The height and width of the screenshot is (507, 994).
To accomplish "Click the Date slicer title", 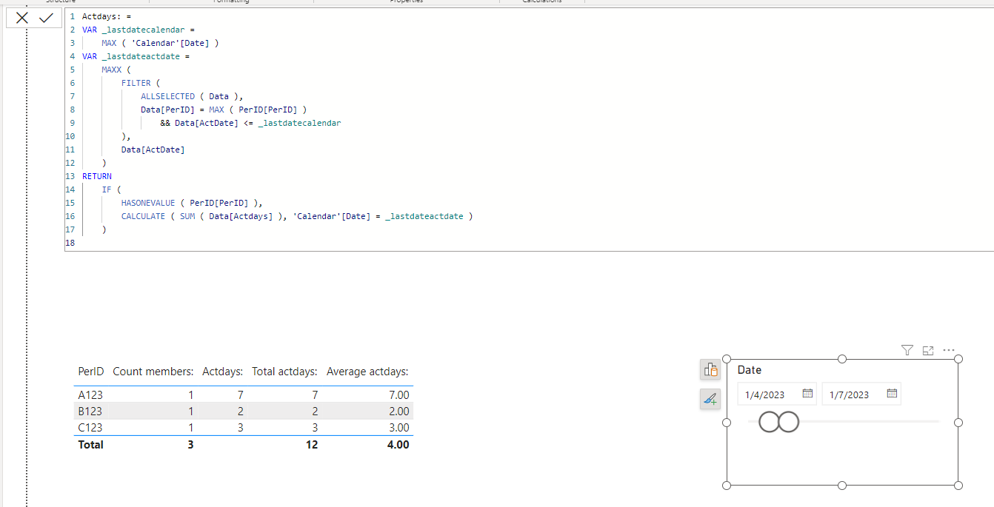I will tap(750, 370).
